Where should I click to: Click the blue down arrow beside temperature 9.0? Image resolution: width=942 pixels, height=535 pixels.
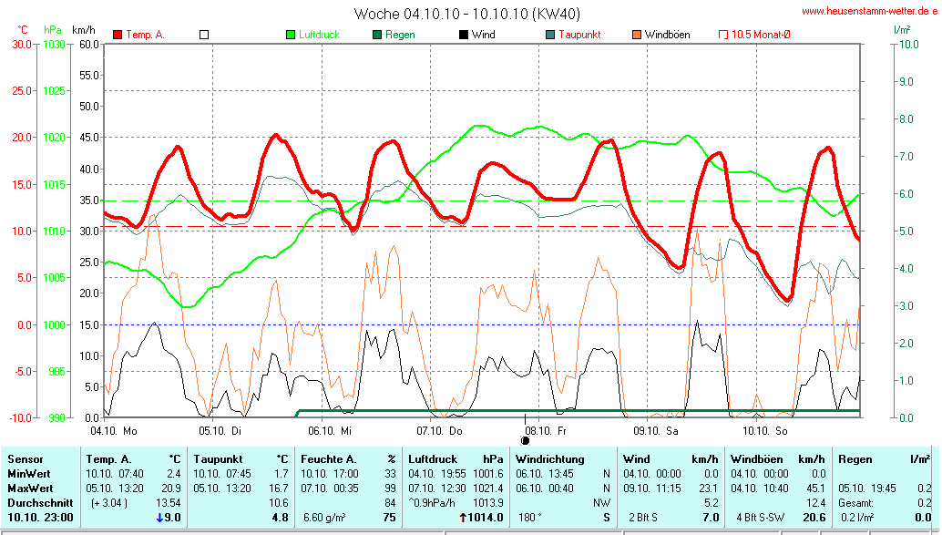[160, 518]
